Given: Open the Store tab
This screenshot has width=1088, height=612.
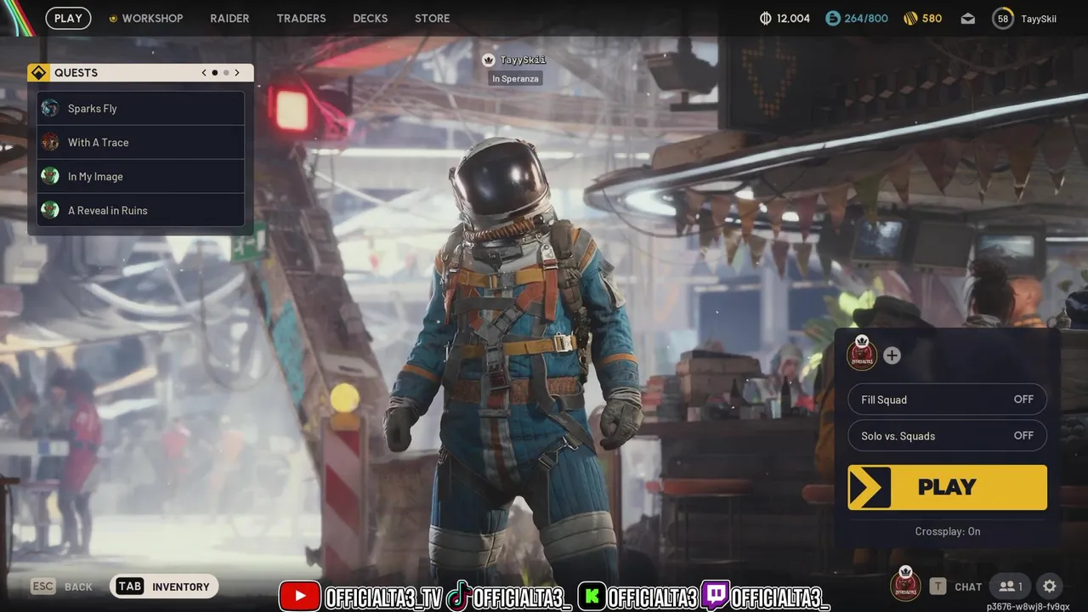Looking at the screenshot, I should pos(432,18).
